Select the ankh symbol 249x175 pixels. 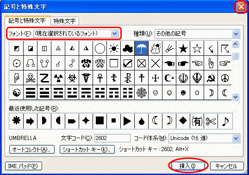tap(100, 78)
